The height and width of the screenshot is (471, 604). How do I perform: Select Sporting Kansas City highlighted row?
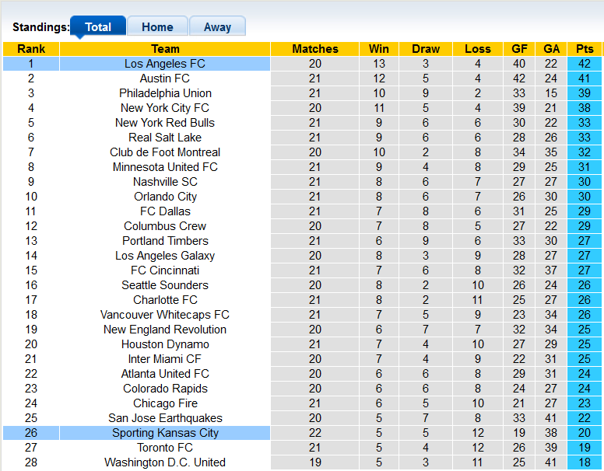pyautogui.click(x=165, y=433)
